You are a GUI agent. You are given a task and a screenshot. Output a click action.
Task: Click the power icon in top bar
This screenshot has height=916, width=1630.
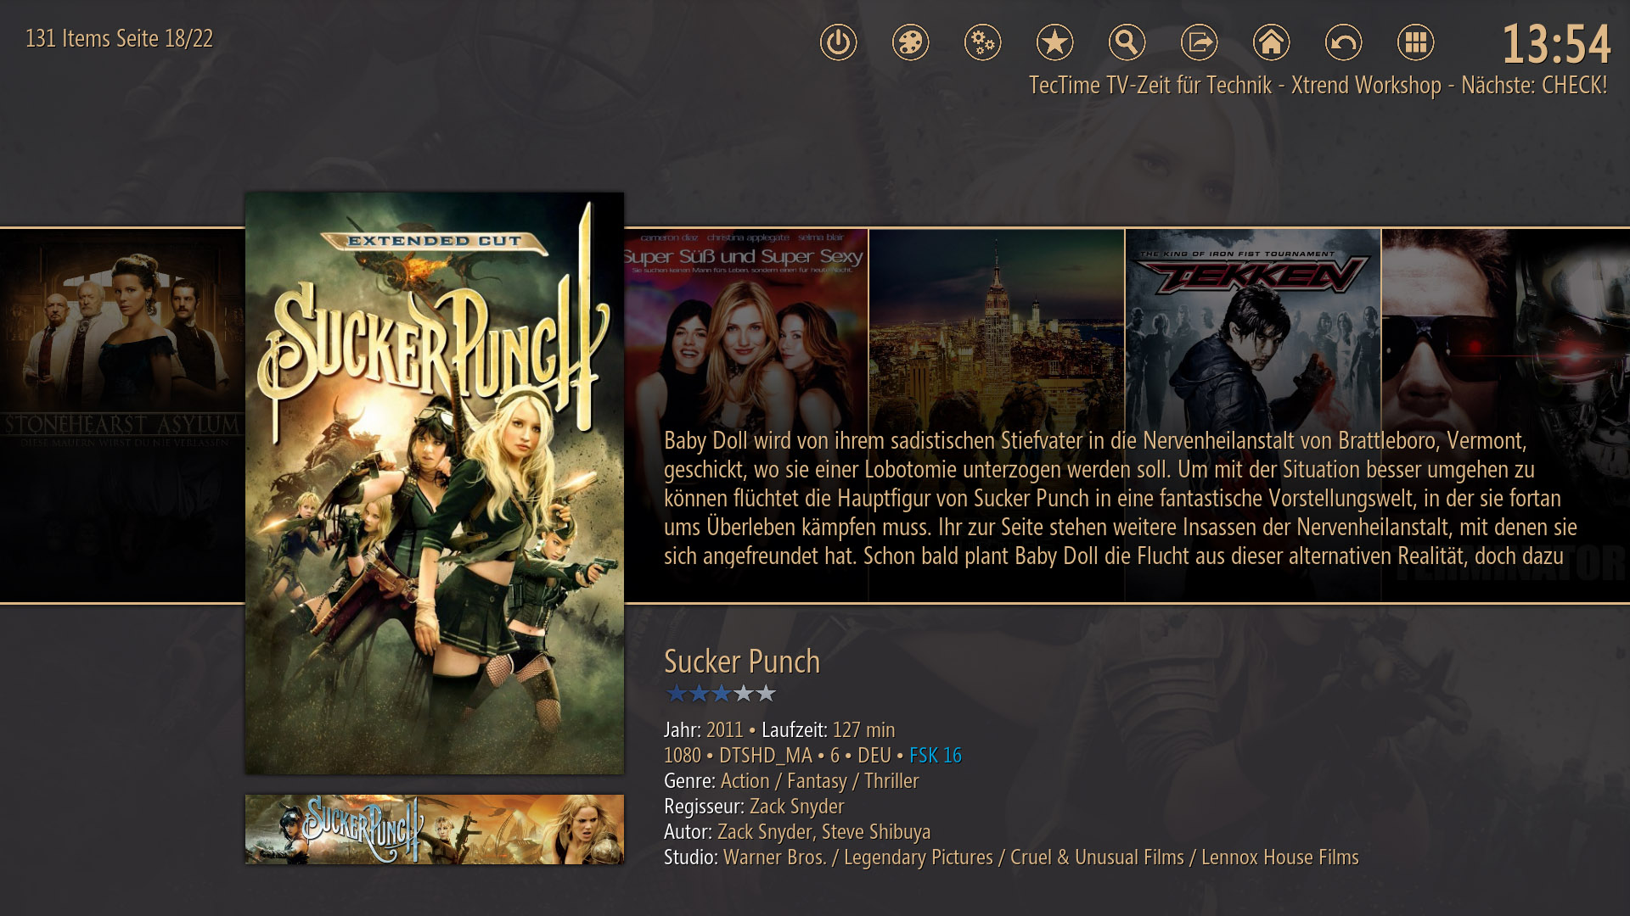[x=838, y=42]
